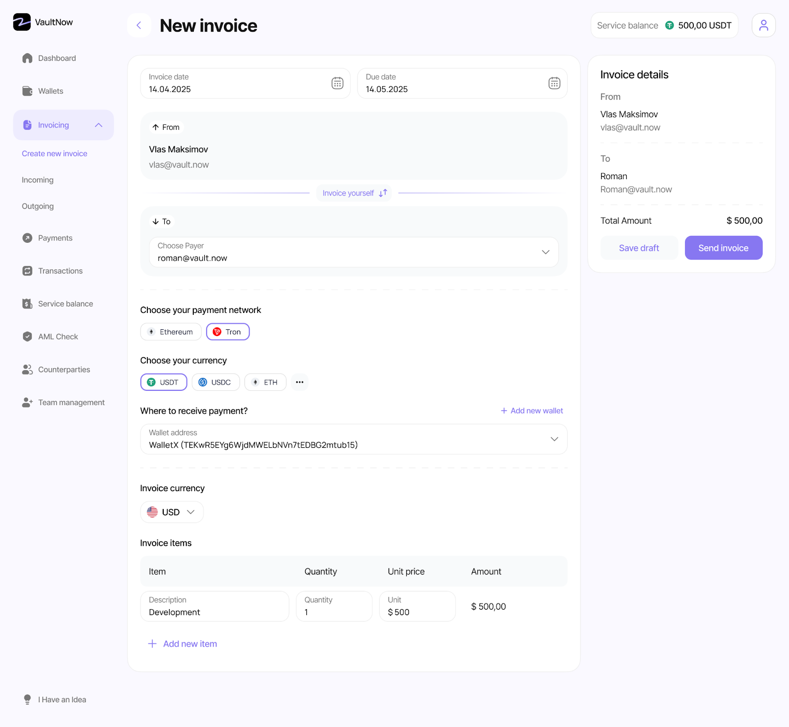Click the back arrow beside New invoice

[x=139, y=25]
